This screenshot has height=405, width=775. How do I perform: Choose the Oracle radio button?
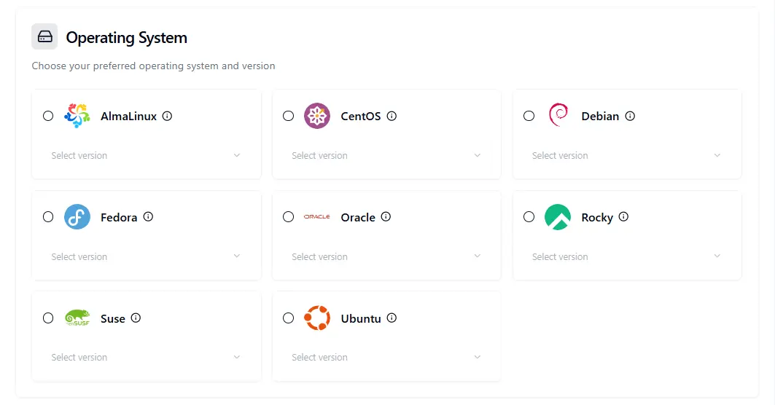pos(288,217)
